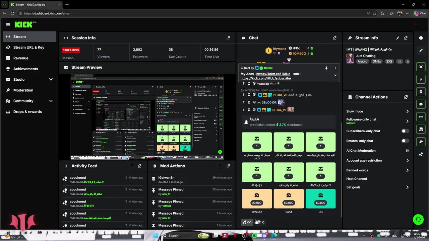Add this page to browser favorites

tap(374, 13)
